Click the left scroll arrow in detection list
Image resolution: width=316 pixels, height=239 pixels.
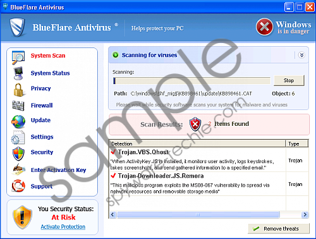(x=112, y=215)
